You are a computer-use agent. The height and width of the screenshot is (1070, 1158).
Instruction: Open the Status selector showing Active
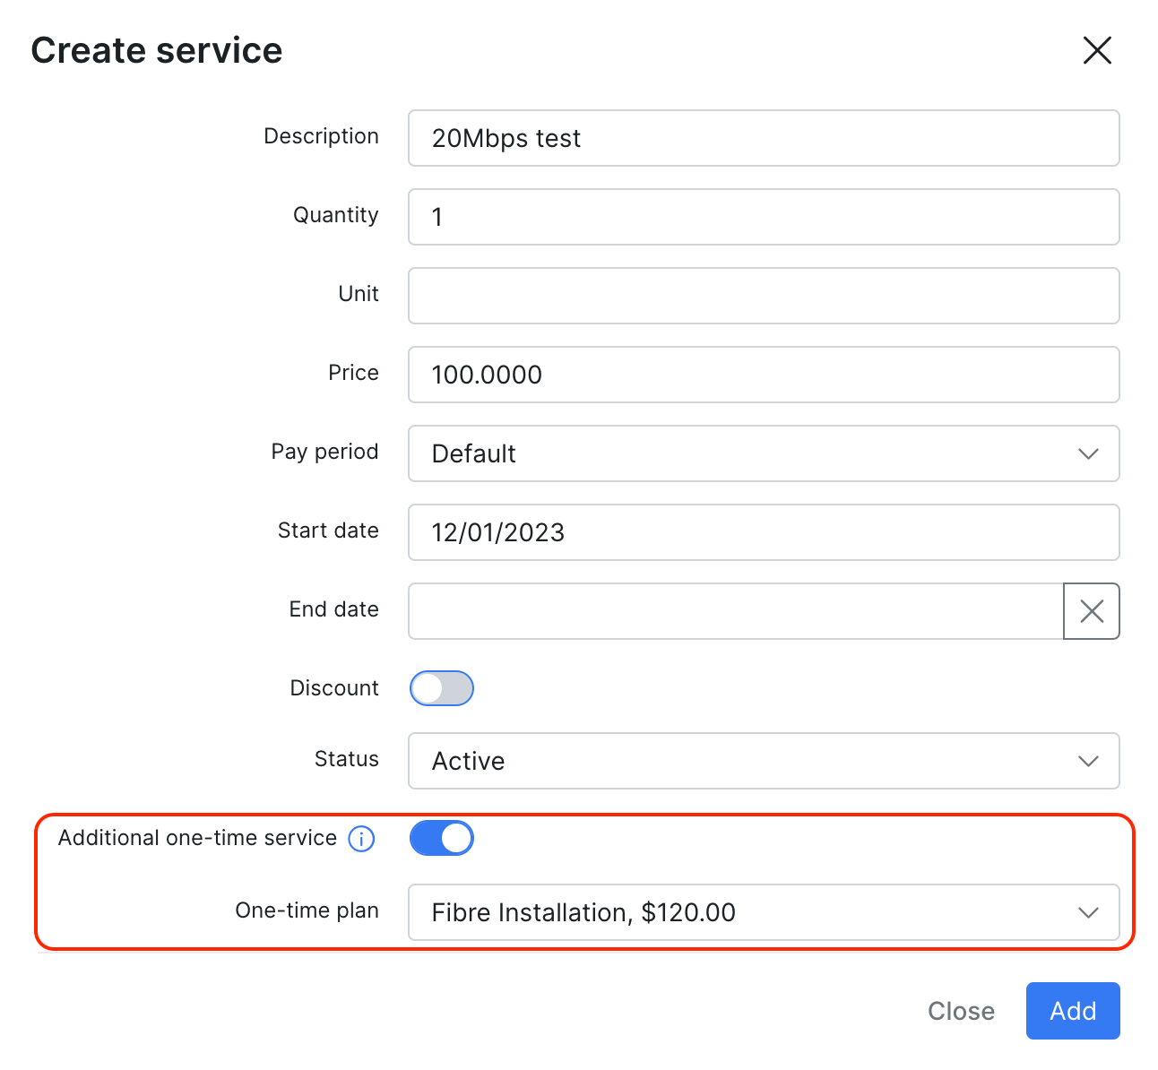click(x=764, y=761)
